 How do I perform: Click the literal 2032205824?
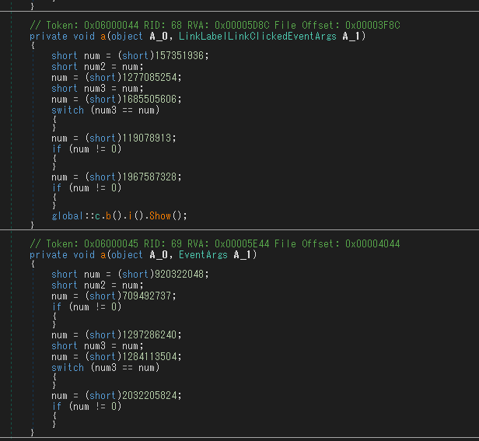[x=151, y=395]
